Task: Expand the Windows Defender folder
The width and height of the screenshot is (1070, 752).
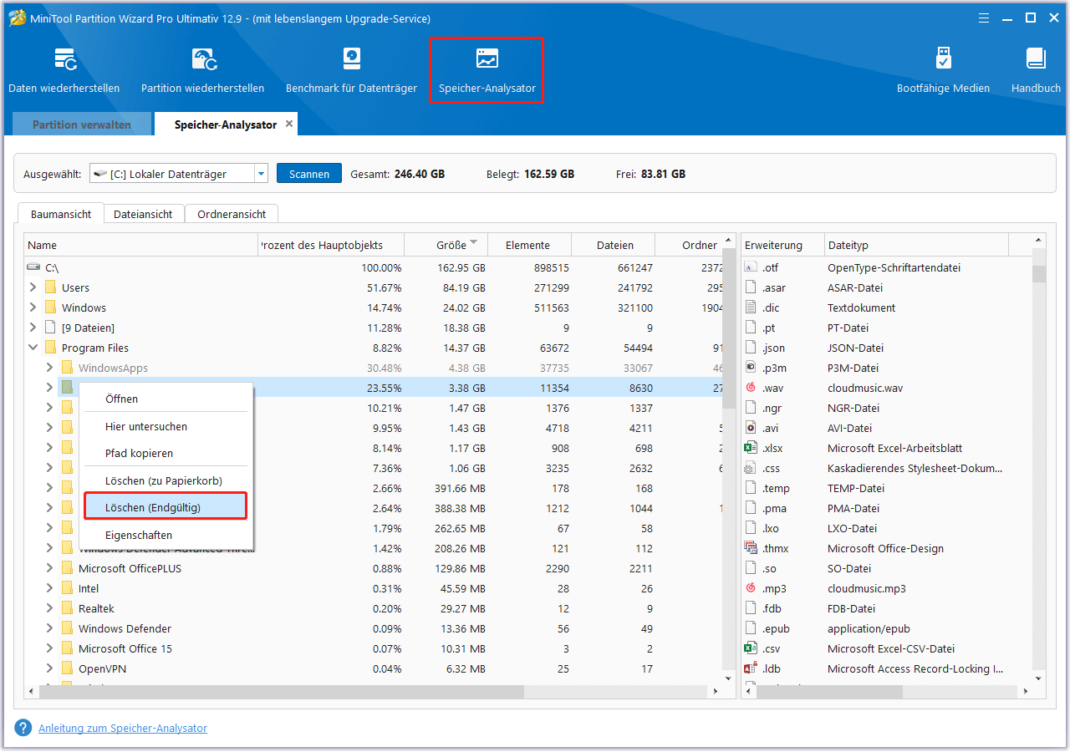Action: tap(49, 628)
